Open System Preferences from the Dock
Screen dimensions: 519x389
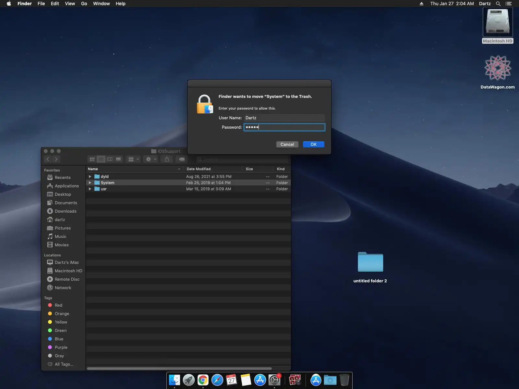point(274,380)
